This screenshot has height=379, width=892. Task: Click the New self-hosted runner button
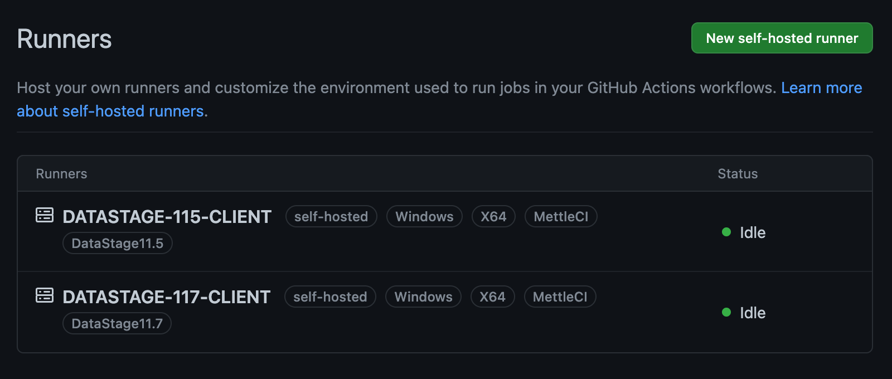[782, 38]
